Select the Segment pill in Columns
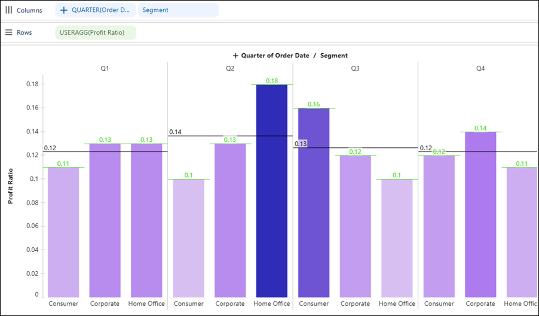 pos(178,10)
